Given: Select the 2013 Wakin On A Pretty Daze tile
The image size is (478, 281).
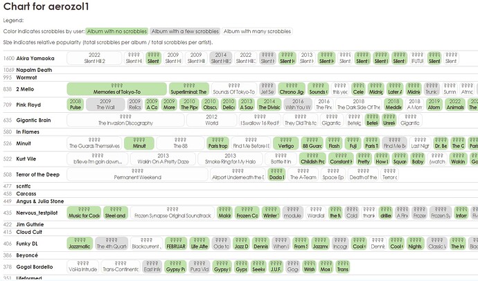Looking at the screenshot, I should (163, 158).
